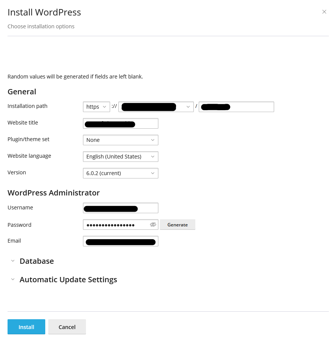Cancel the WordPress installation
336x343 pixels.
(x=67, y=327)
